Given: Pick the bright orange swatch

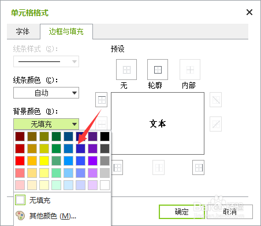Looking at the screenshot, I should (x=32, y=161).
